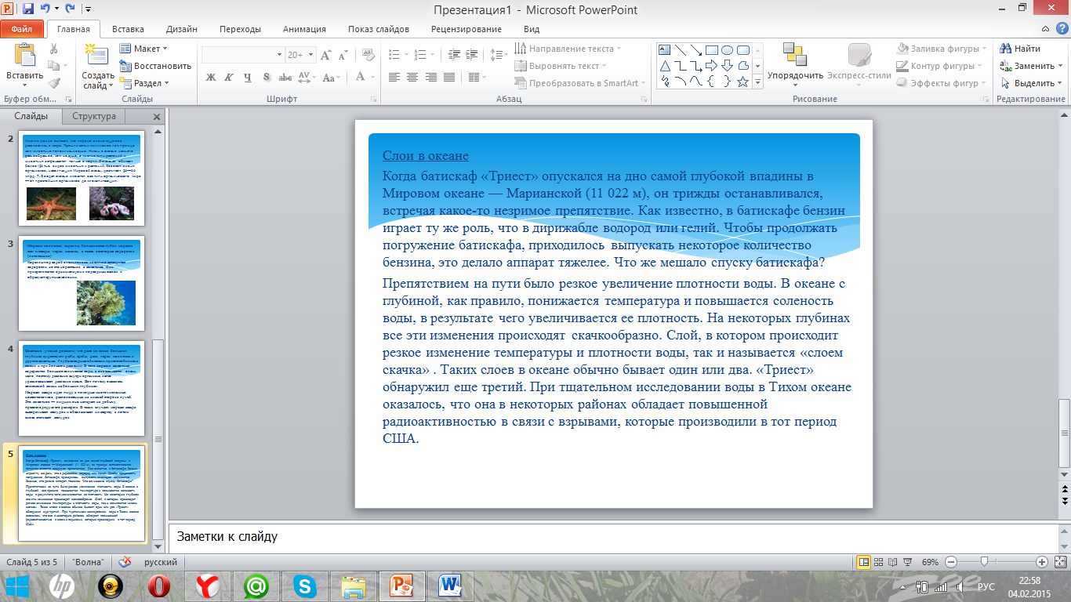
Task: Undo the last action
Action: click(45, 9)
